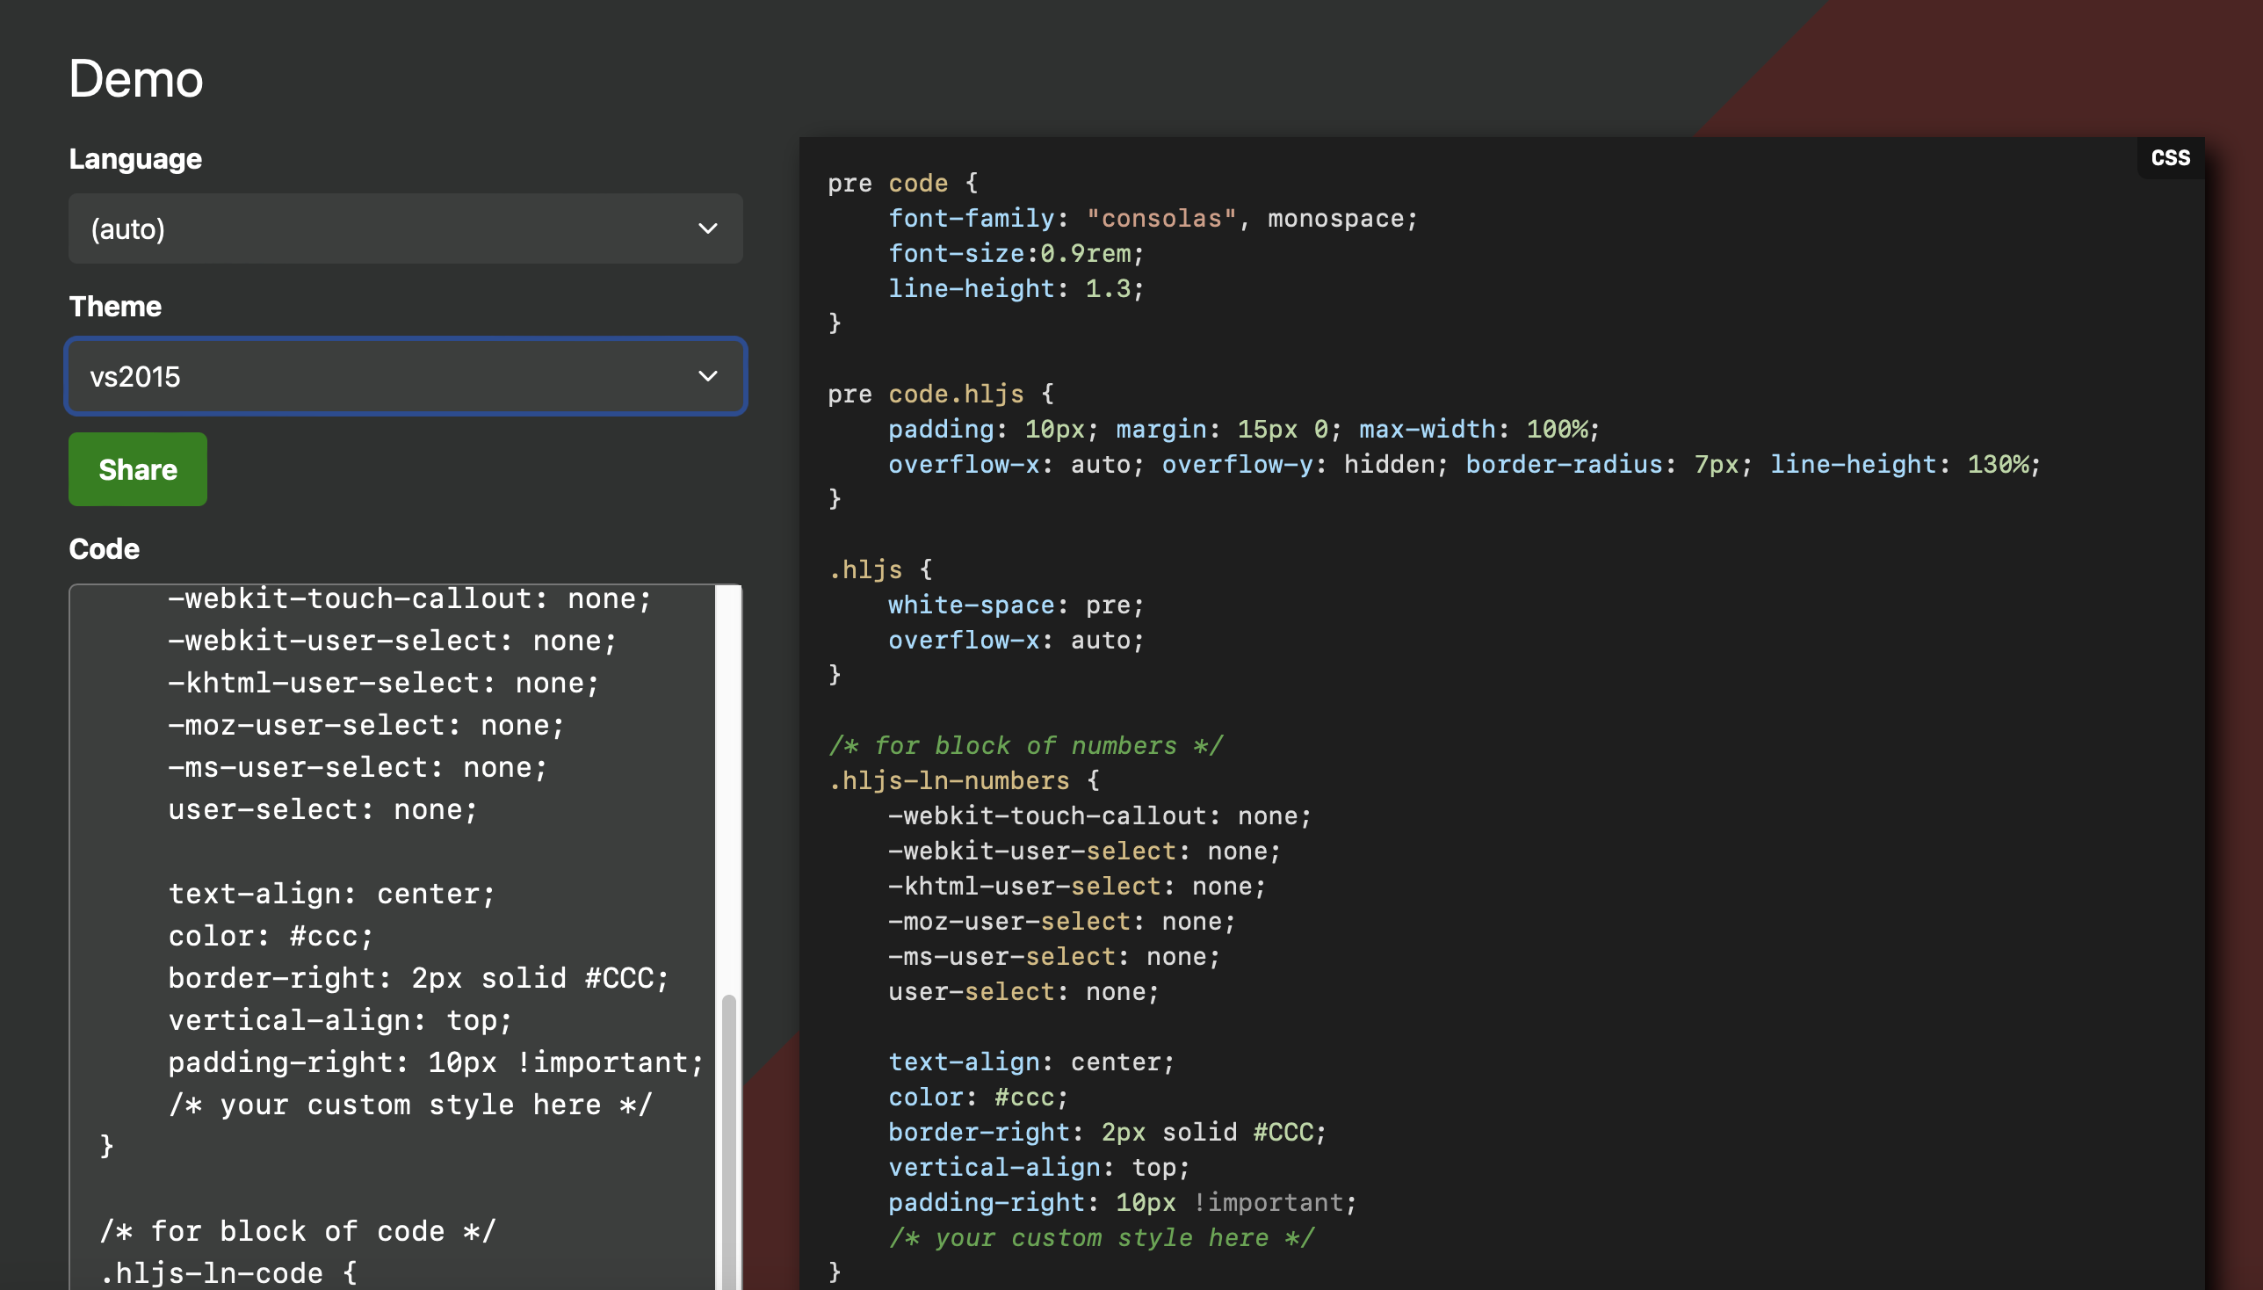This screenshot has height=1290, width=2263.
Task: Click the Demo heading
Action: tap(135, 79)
